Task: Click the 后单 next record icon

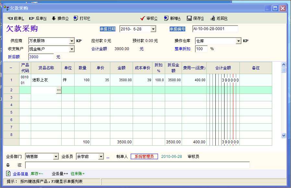Action: (32, 18)
